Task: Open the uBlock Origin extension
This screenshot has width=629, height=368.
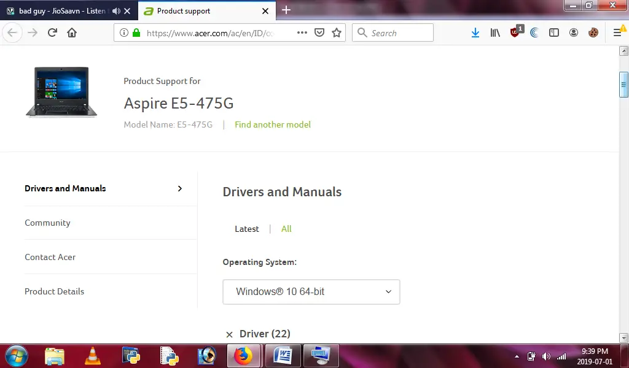Action: [x=515, y=32]
